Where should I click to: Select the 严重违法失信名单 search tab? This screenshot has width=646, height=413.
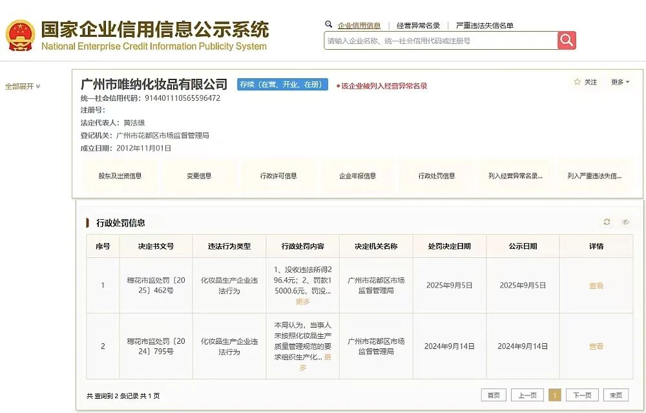[x=484, y=26]
